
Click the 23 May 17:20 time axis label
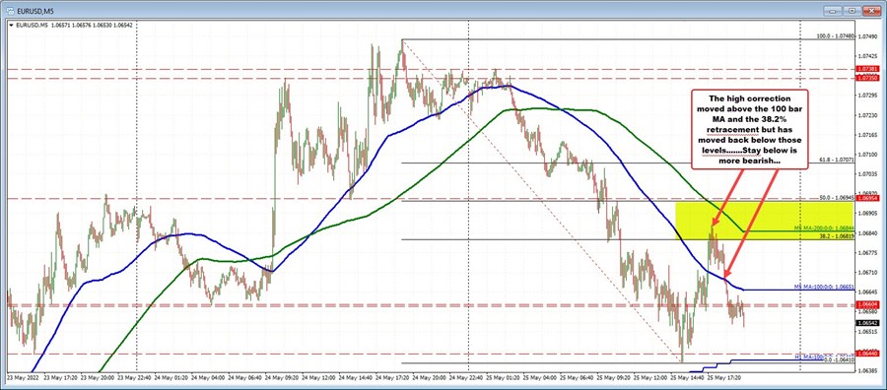[60, 376]
